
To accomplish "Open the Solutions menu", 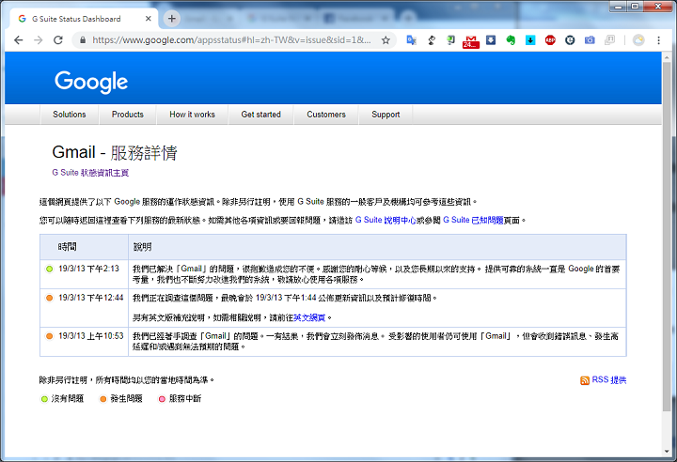I will click(70, 115).
